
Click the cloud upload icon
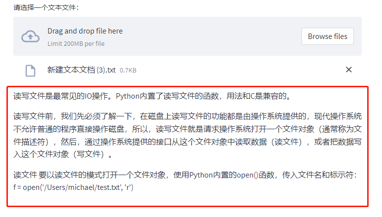pos(30,36)
